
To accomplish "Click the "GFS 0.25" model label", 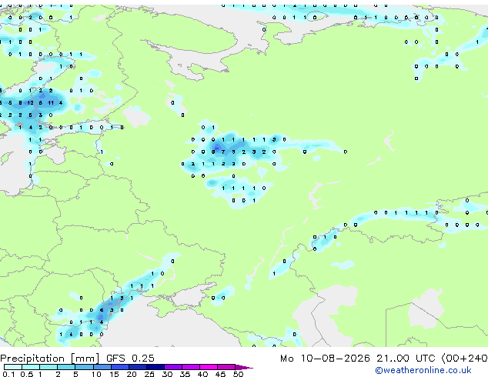I will (x=130, y=359).
